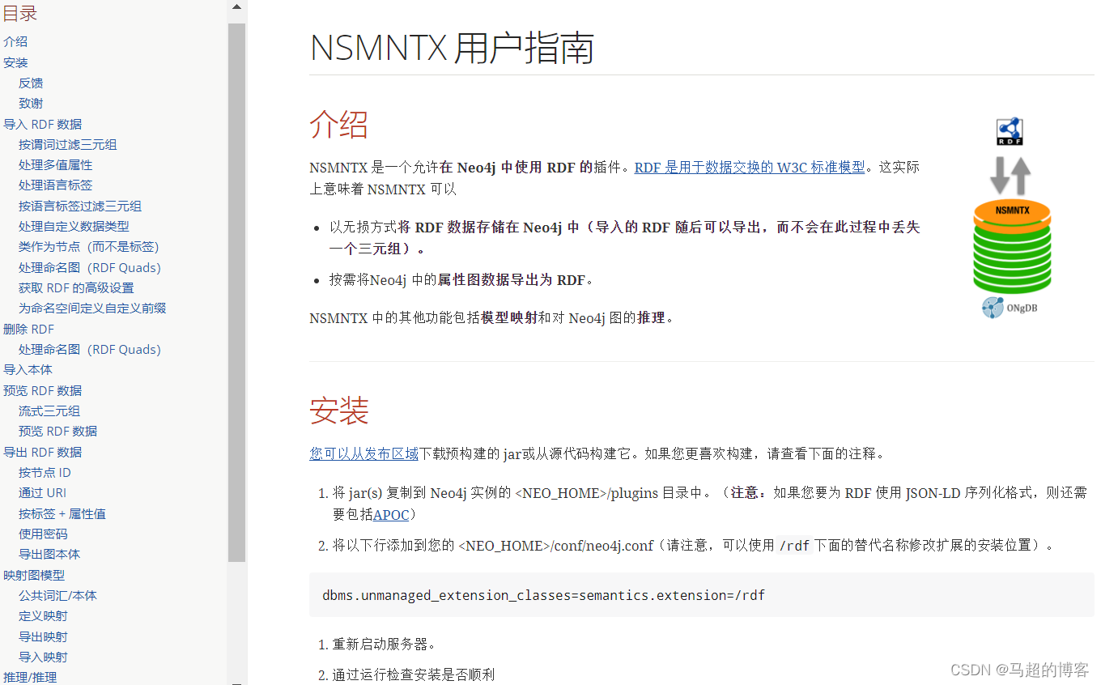Open 处理命名图 under 删除 RDF
1101x685 pixels.
90,349
